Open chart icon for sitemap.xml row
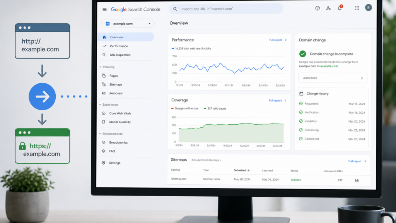 357,180
